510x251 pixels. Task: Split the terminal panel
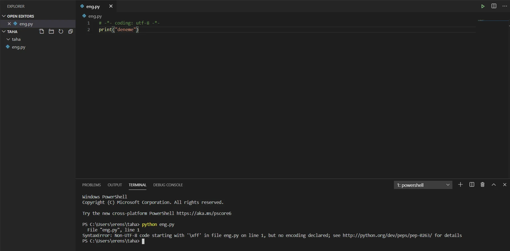coord(472,185)
